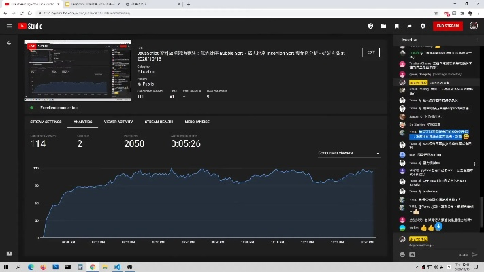This screenshot has width=484, height=272.
Task: Open the YouTube Studio hamburger menu
Action: click(9, 26)
